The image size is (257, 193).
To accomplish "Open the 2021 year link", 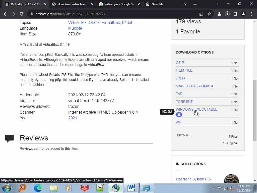I will coord(73,118).
